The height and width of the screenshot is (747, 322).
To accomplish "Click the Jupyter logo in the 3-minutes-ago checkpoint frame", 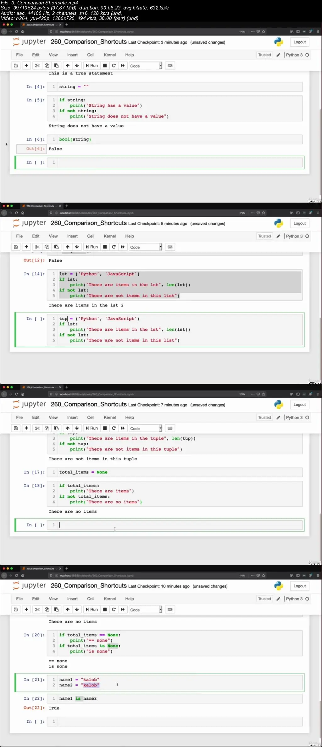I will (29, 42).
